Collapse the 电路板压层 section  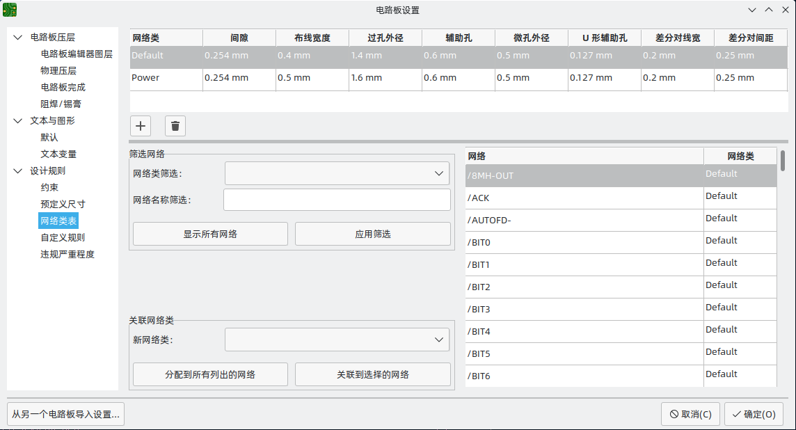[17, 37]
